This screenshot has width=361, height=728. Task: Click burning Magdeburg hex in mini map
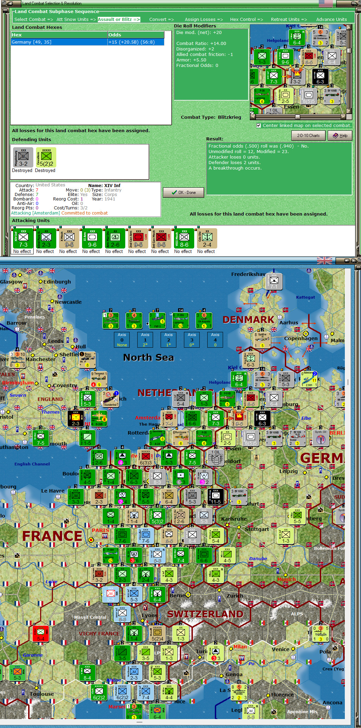point(297,76)
